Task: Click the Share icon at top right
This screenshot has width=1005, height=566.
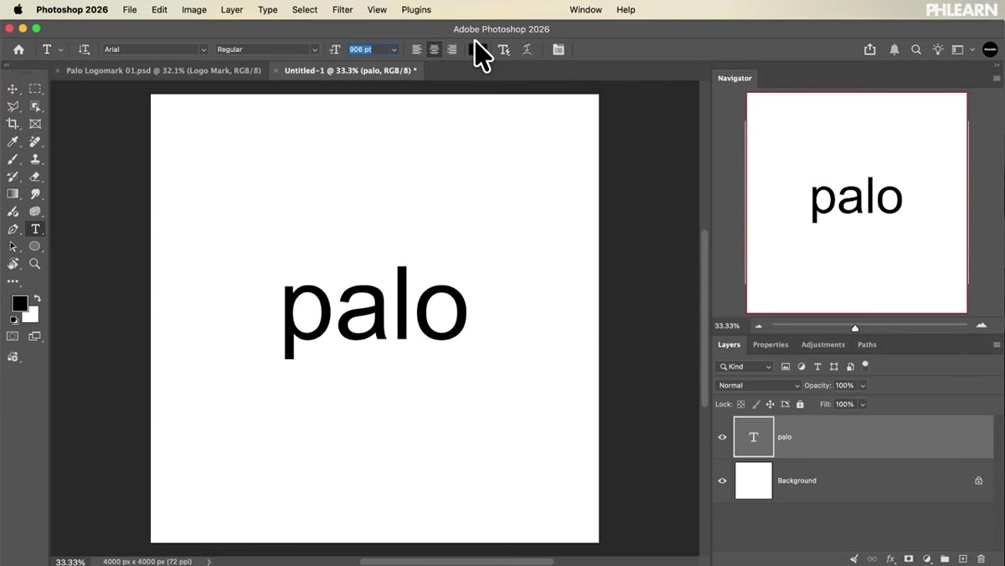Action: [870, 49]
